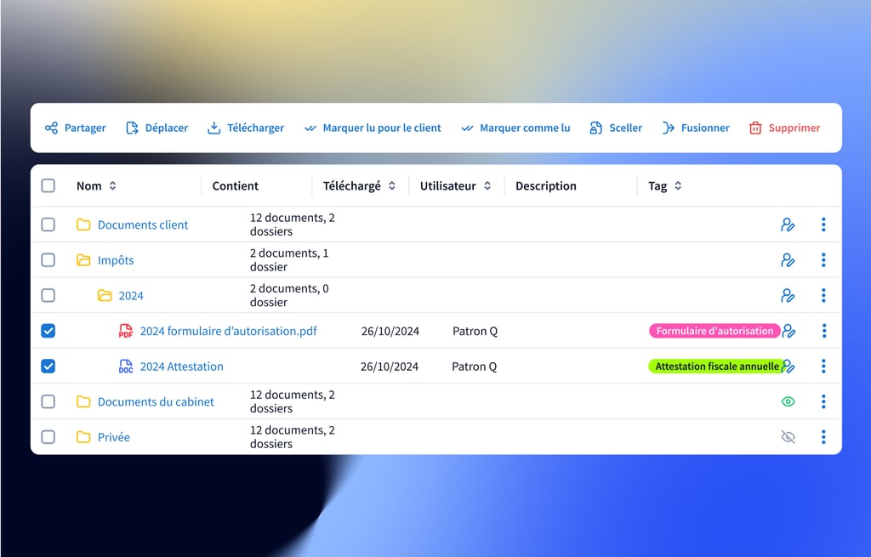This screenshot has width=871, height=557.
Task: Sort by the Nom column arrows
Action: (x=112, y=186)
